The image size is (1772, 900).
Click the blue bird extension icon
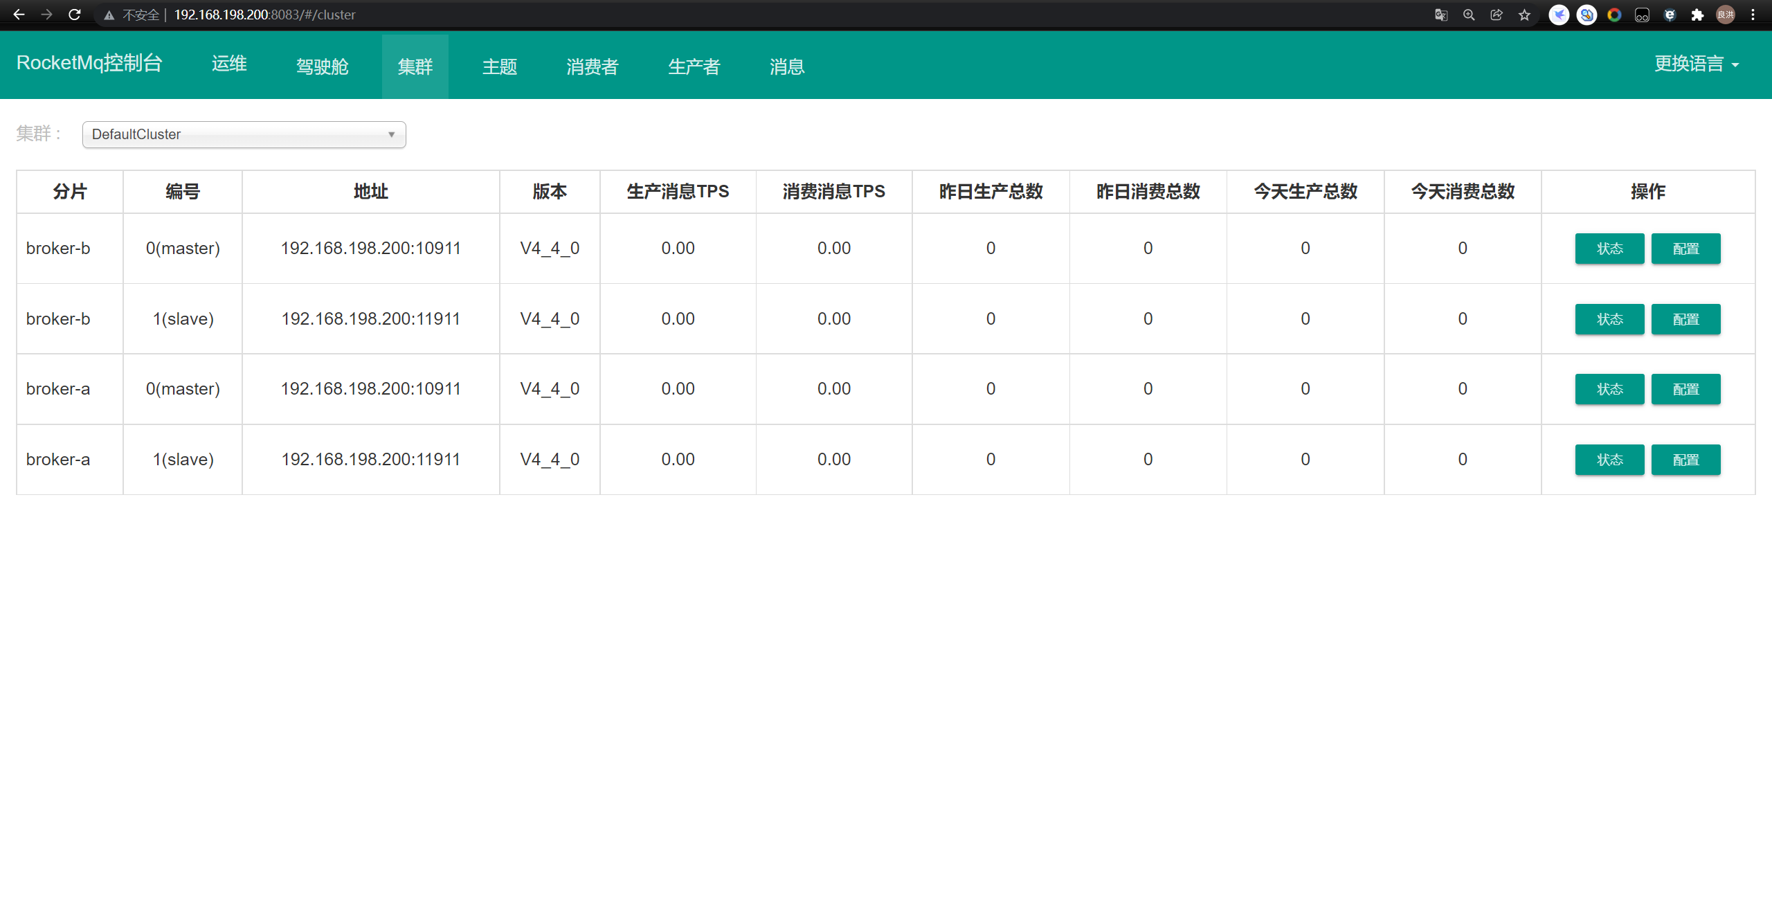click(1559, 15)
